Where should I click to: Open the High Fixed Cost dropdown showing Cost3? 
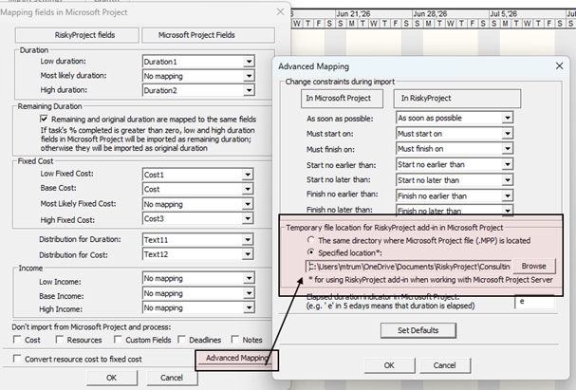[x=198, y=218]
